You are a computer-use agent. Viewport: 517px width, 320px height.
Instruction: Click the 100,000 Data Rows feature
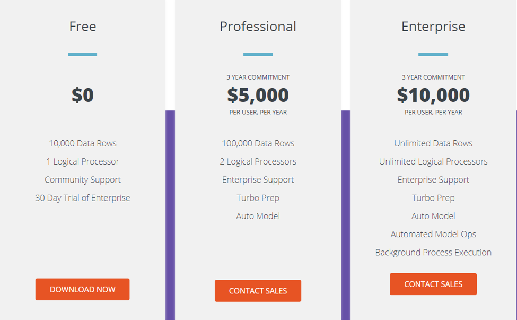point(258,143)
